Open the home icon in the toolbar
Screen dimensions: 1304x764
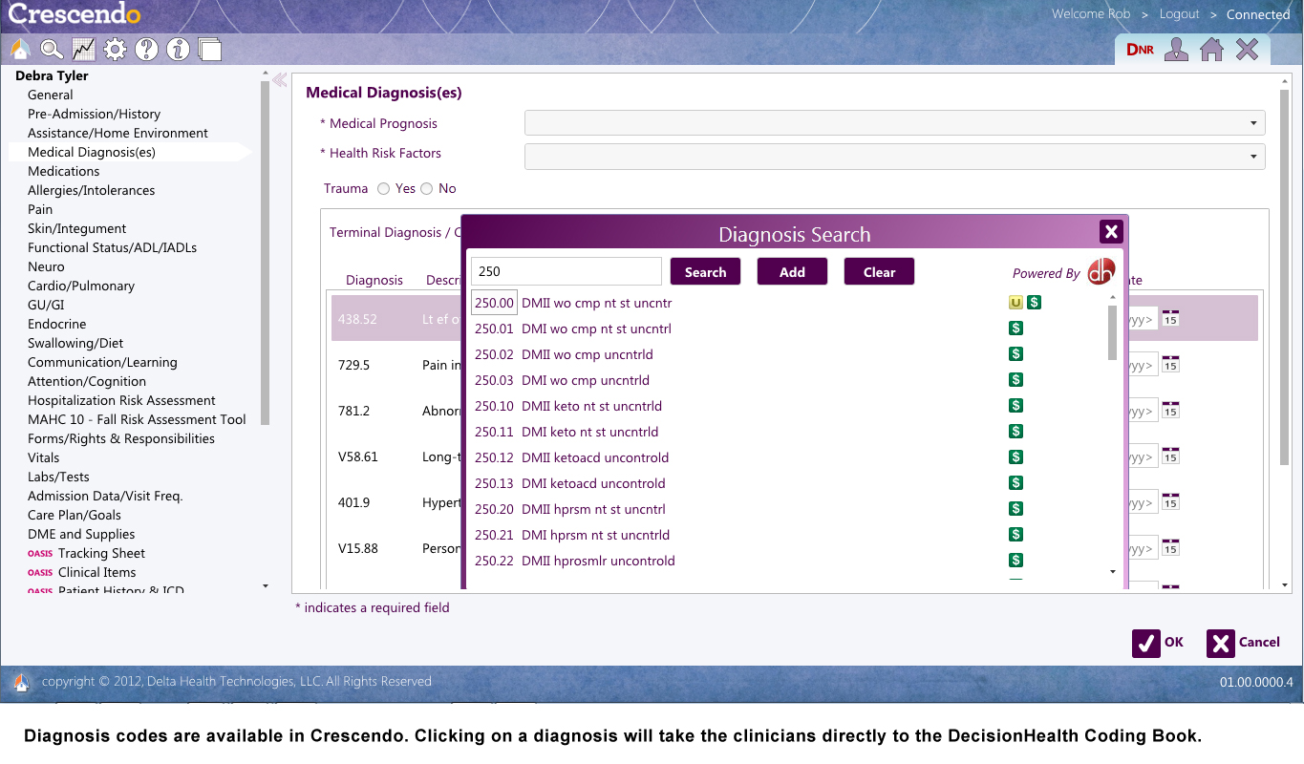[20, 49]
